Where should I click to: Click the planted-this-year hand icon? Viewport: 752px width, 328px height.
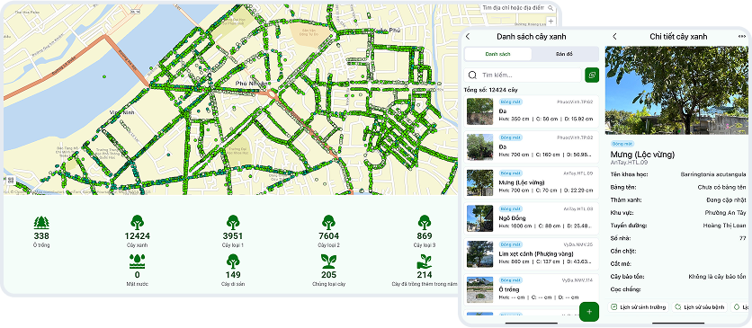click(425, 262)
